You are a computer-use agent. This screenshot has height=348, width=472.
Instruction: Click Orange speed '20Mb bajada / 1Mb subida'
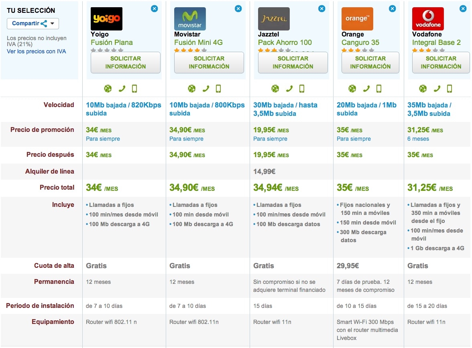366,109
